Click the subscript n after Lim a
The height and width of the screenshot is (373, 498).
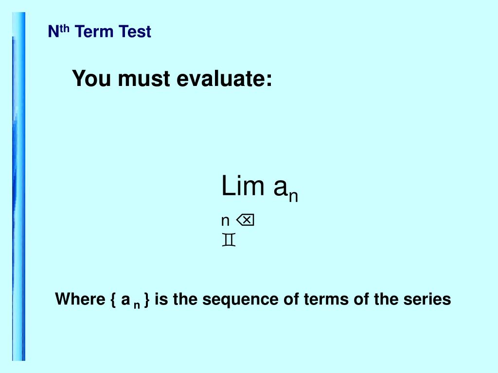coord(293,197)
